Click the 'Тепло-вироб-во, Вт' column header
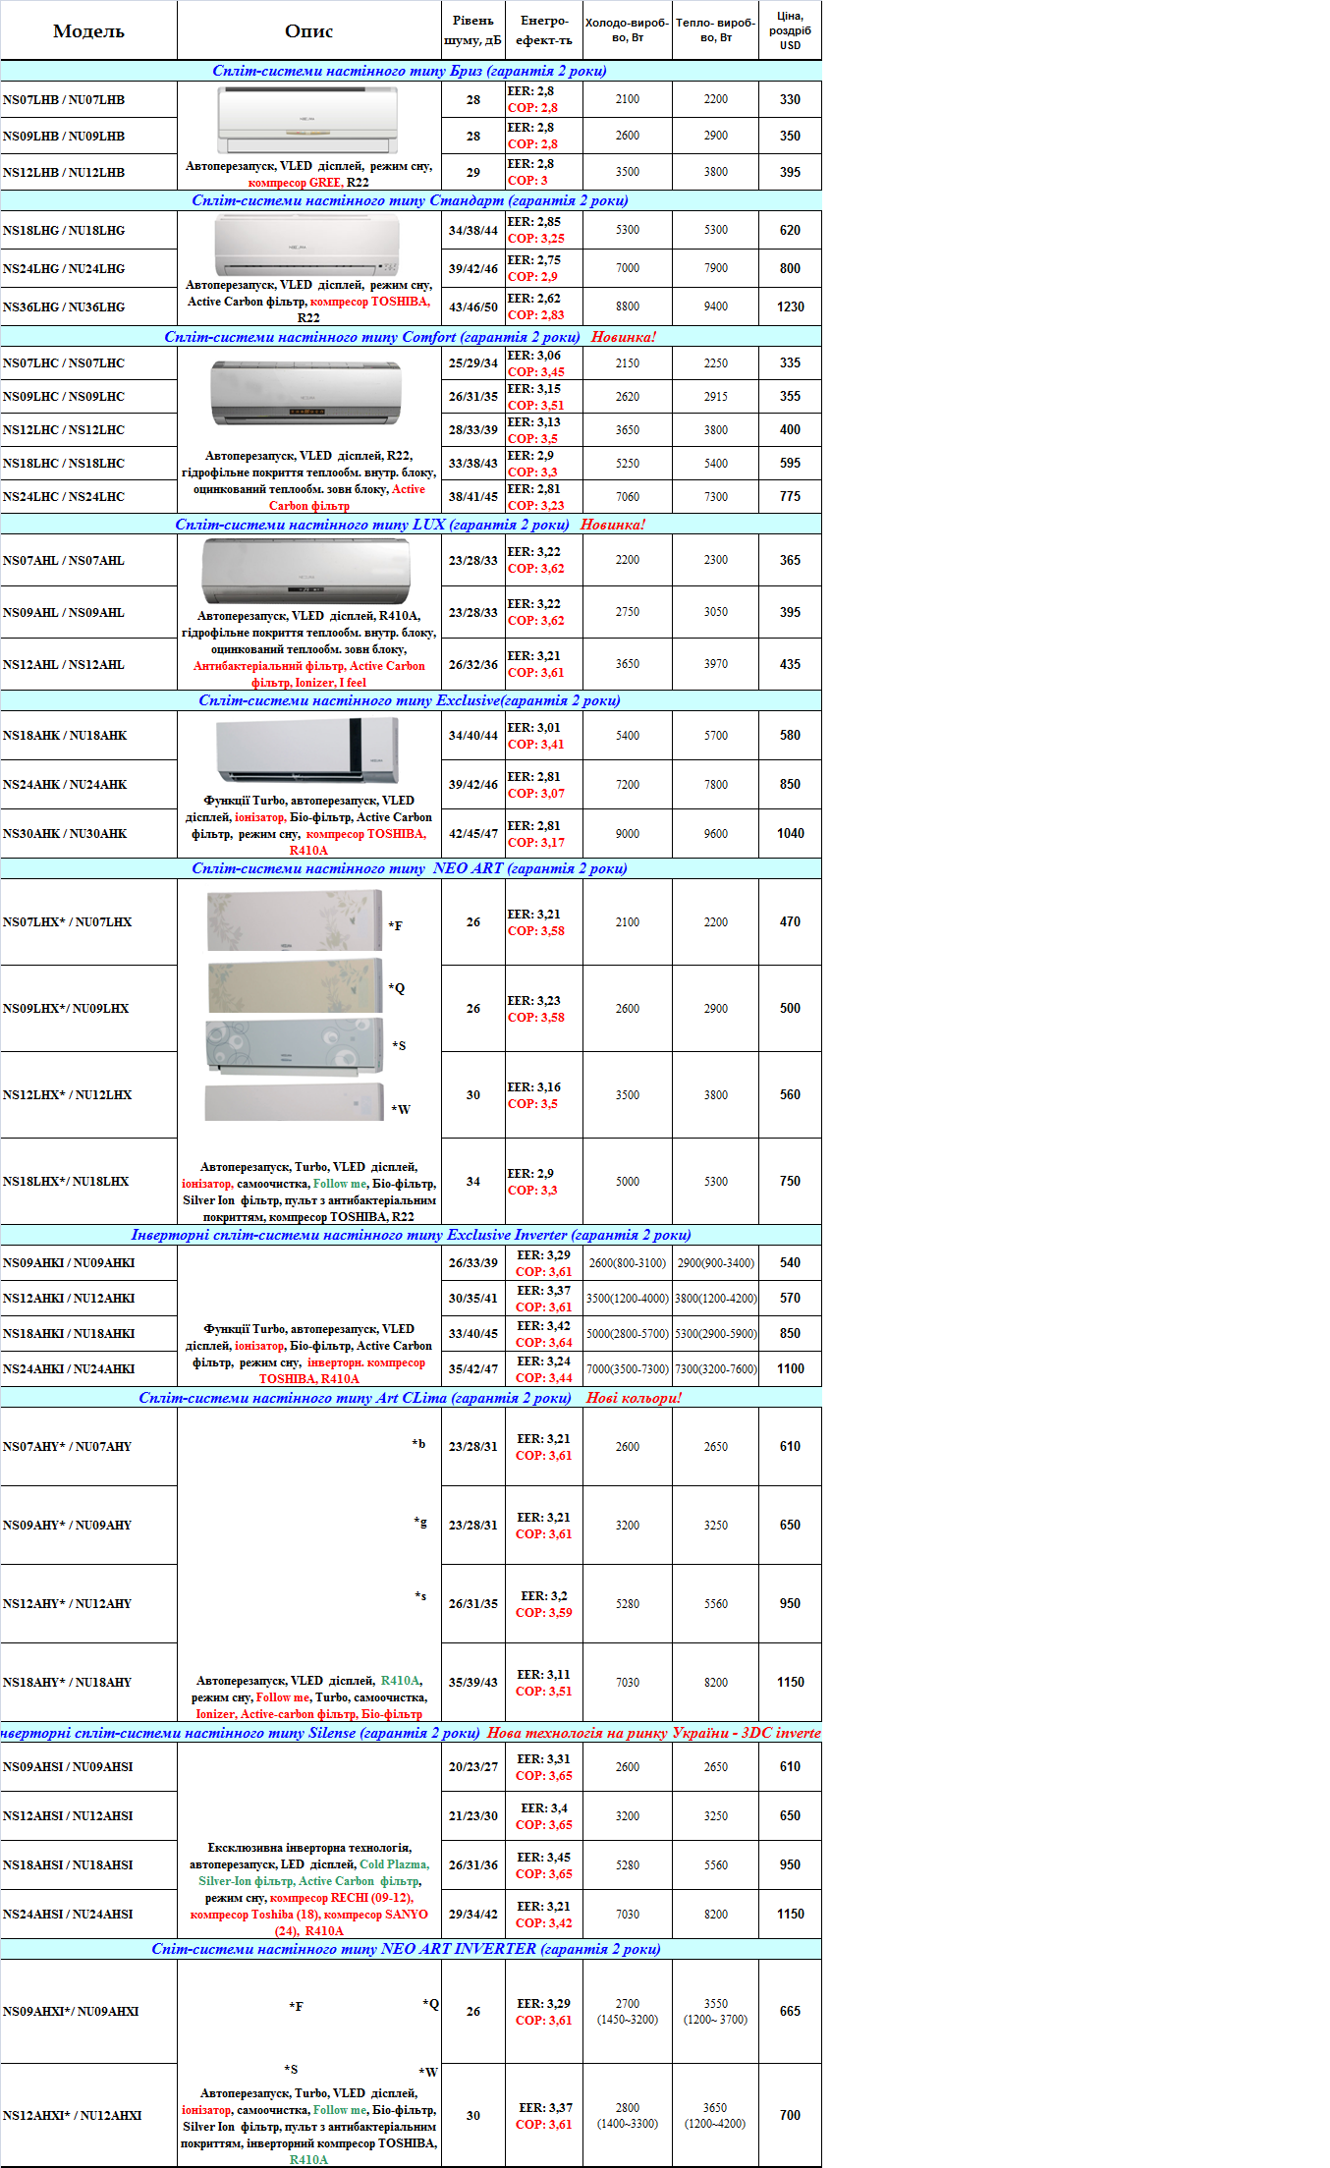 715,30
